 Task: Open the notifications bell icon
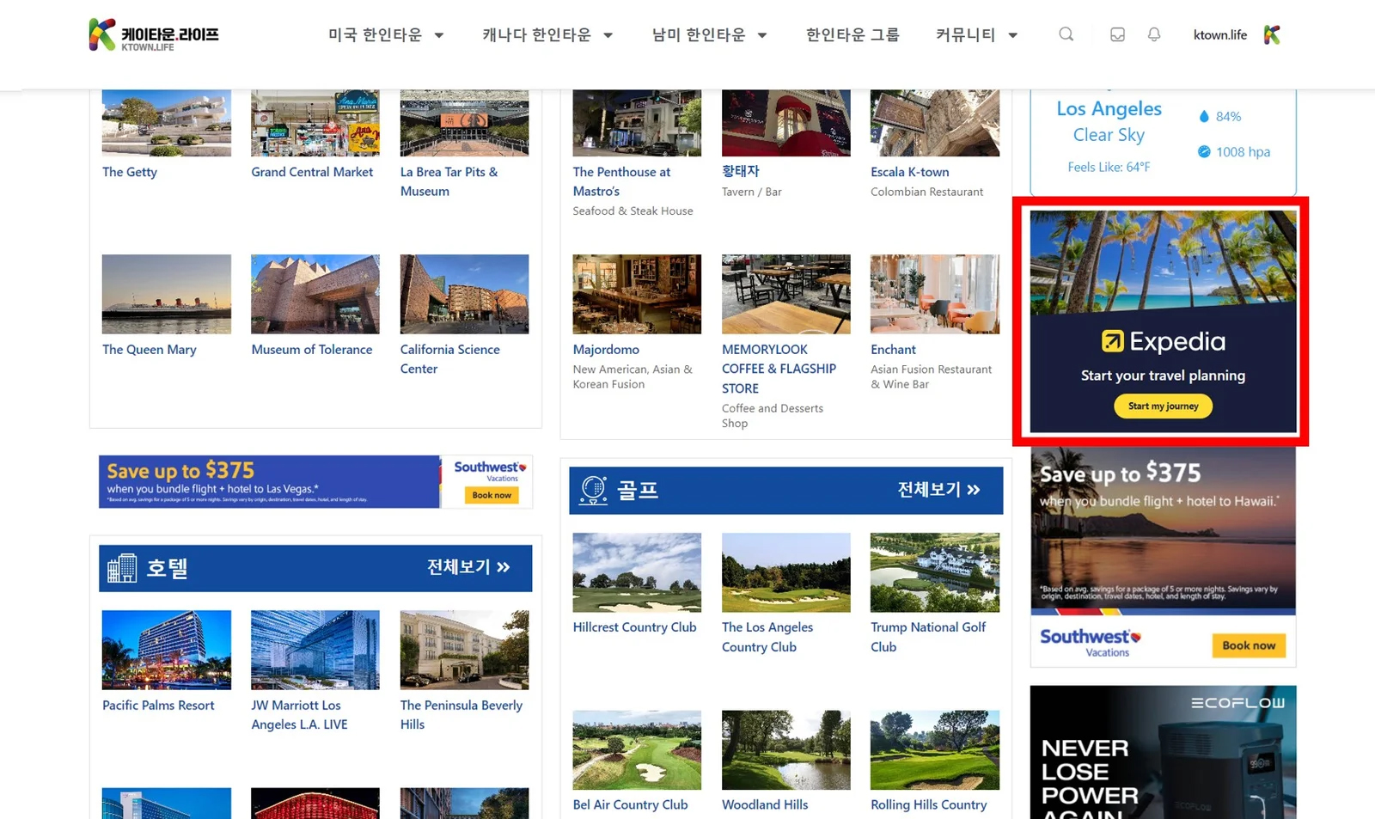tap(1154, 34)
